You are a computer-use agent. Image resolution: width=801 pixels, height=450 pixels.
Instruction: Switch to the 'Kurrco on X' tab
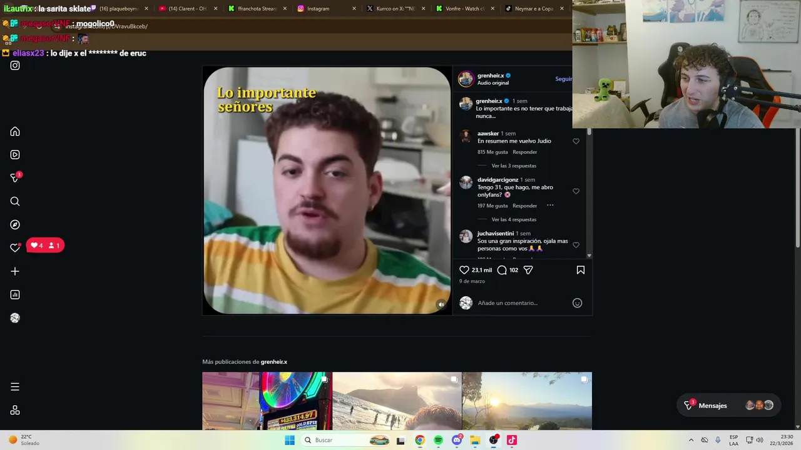395,9
